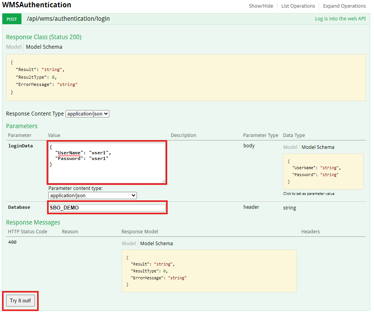
Task: Open the Response Content Type dropdown
Action: [87, 114]
